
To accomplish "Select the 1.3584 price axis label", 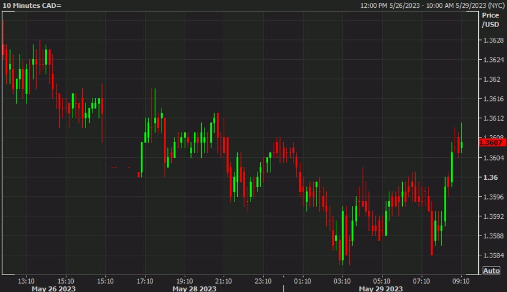I will point(493,255).
